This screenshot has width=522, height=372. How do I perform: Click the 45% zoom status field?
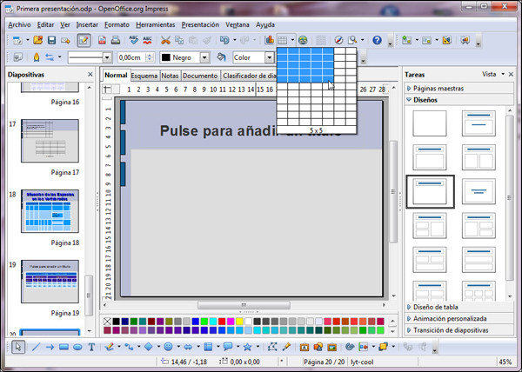(x=505, y=362)
